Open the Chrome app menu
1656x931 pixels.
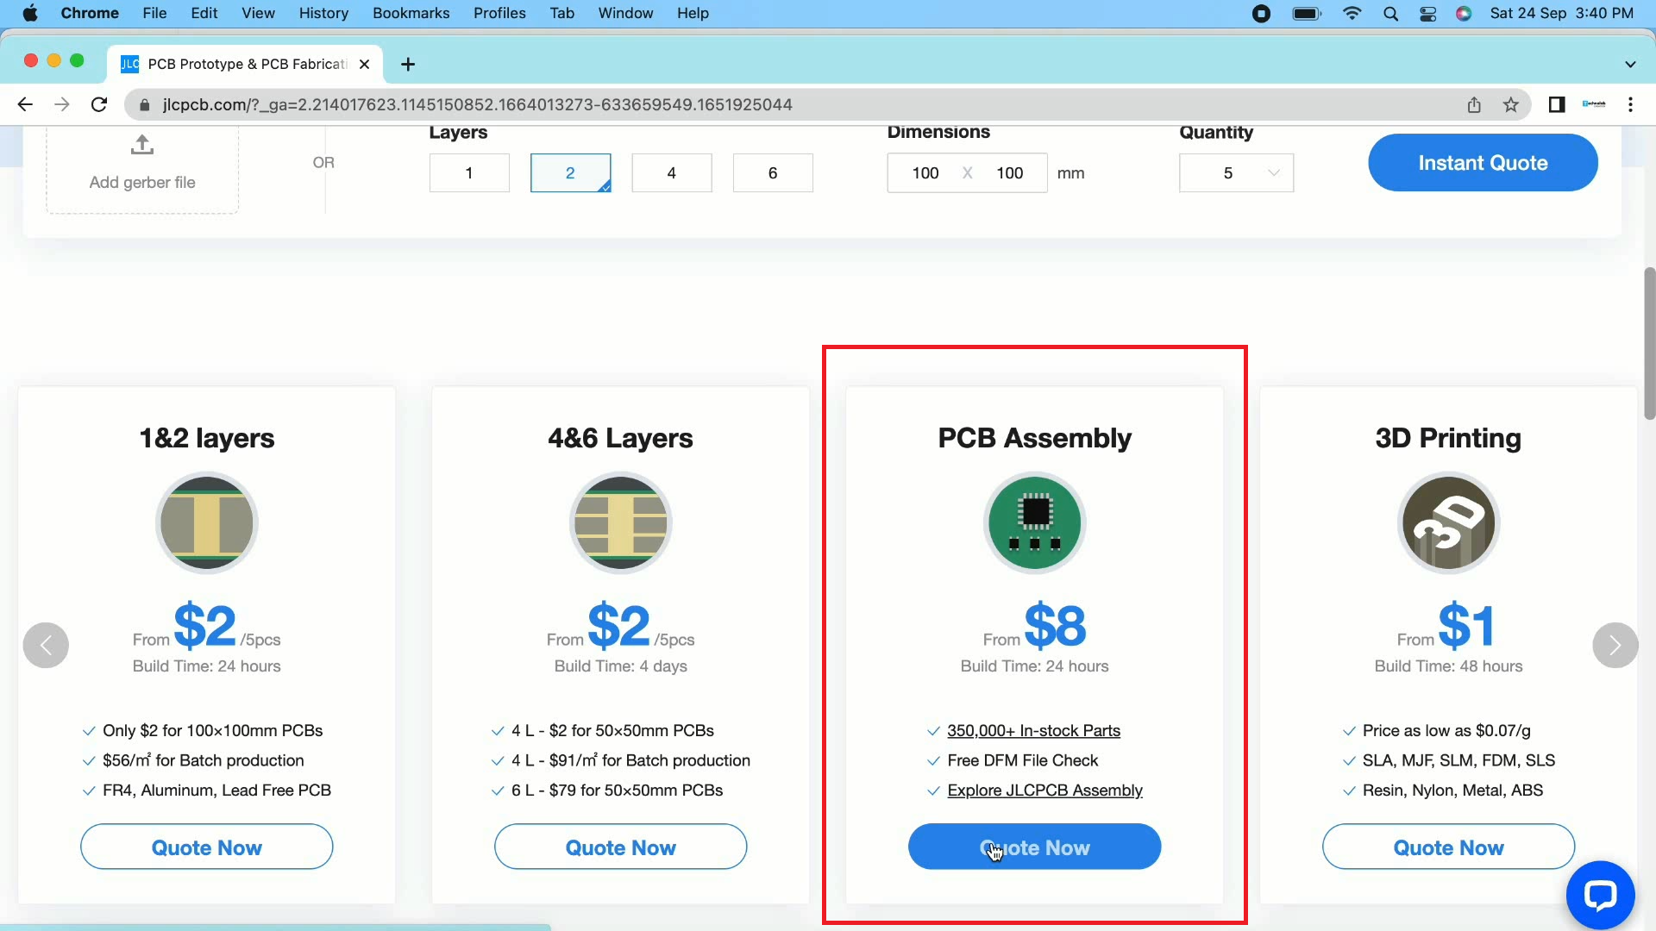click(x=90, y=13)
